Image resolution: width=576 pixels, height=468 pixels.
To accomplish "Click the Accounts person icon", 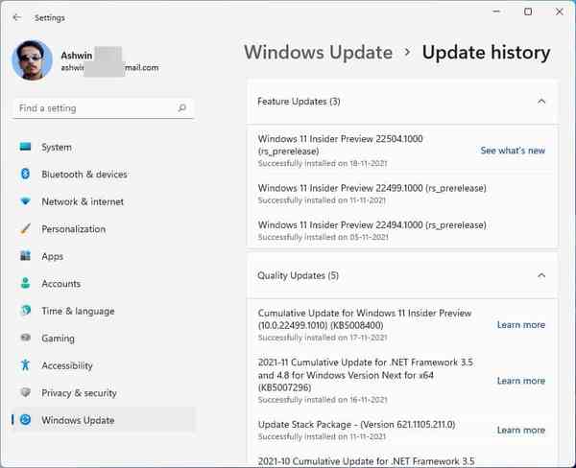I will click(x=25, y=284).
